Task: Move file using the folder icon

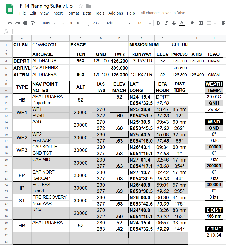Action: coord(88,6)
